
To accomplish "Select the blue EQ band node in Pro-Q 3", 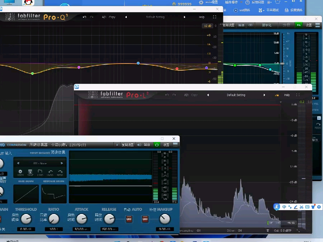I will (138, 63).
